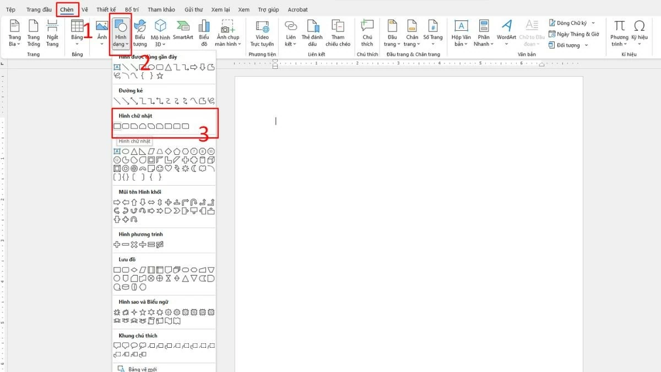Screen dimensions: 661x372
Task: Click inside the blank document page
Action: coord(409,220)
